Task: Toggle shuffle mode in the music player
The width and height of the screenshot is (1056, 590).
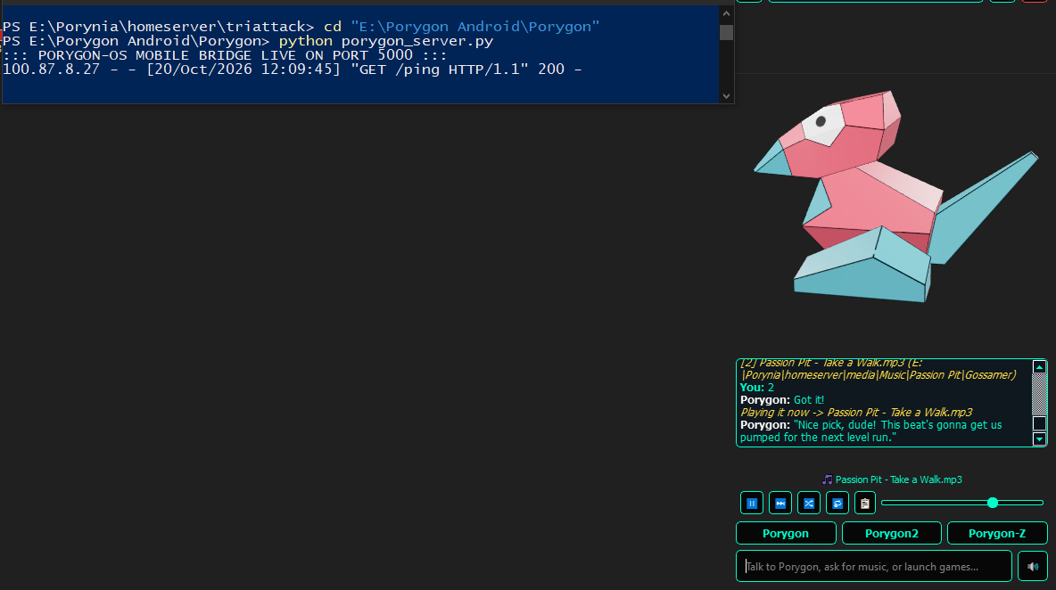Action: click(809, 504)
